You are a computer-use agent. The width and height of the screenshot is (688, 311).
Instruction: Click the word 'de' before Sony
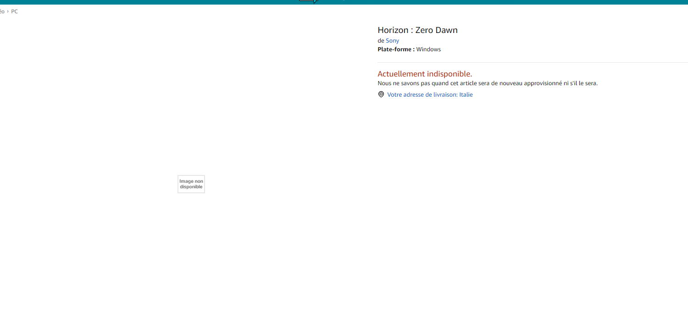click(x=381, y=41)
